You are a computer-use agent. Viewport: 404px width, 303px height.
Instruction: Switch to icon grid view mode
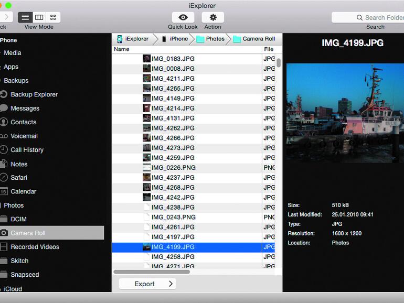coord(53,17)
